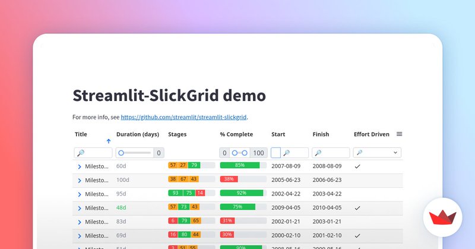Click the Stages column header
This screenshot has width=475, height=249.
(x=177, y=134)
